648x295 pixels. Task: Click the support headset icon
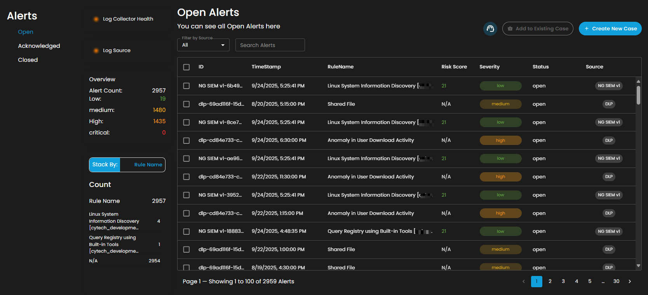(490, 29)
